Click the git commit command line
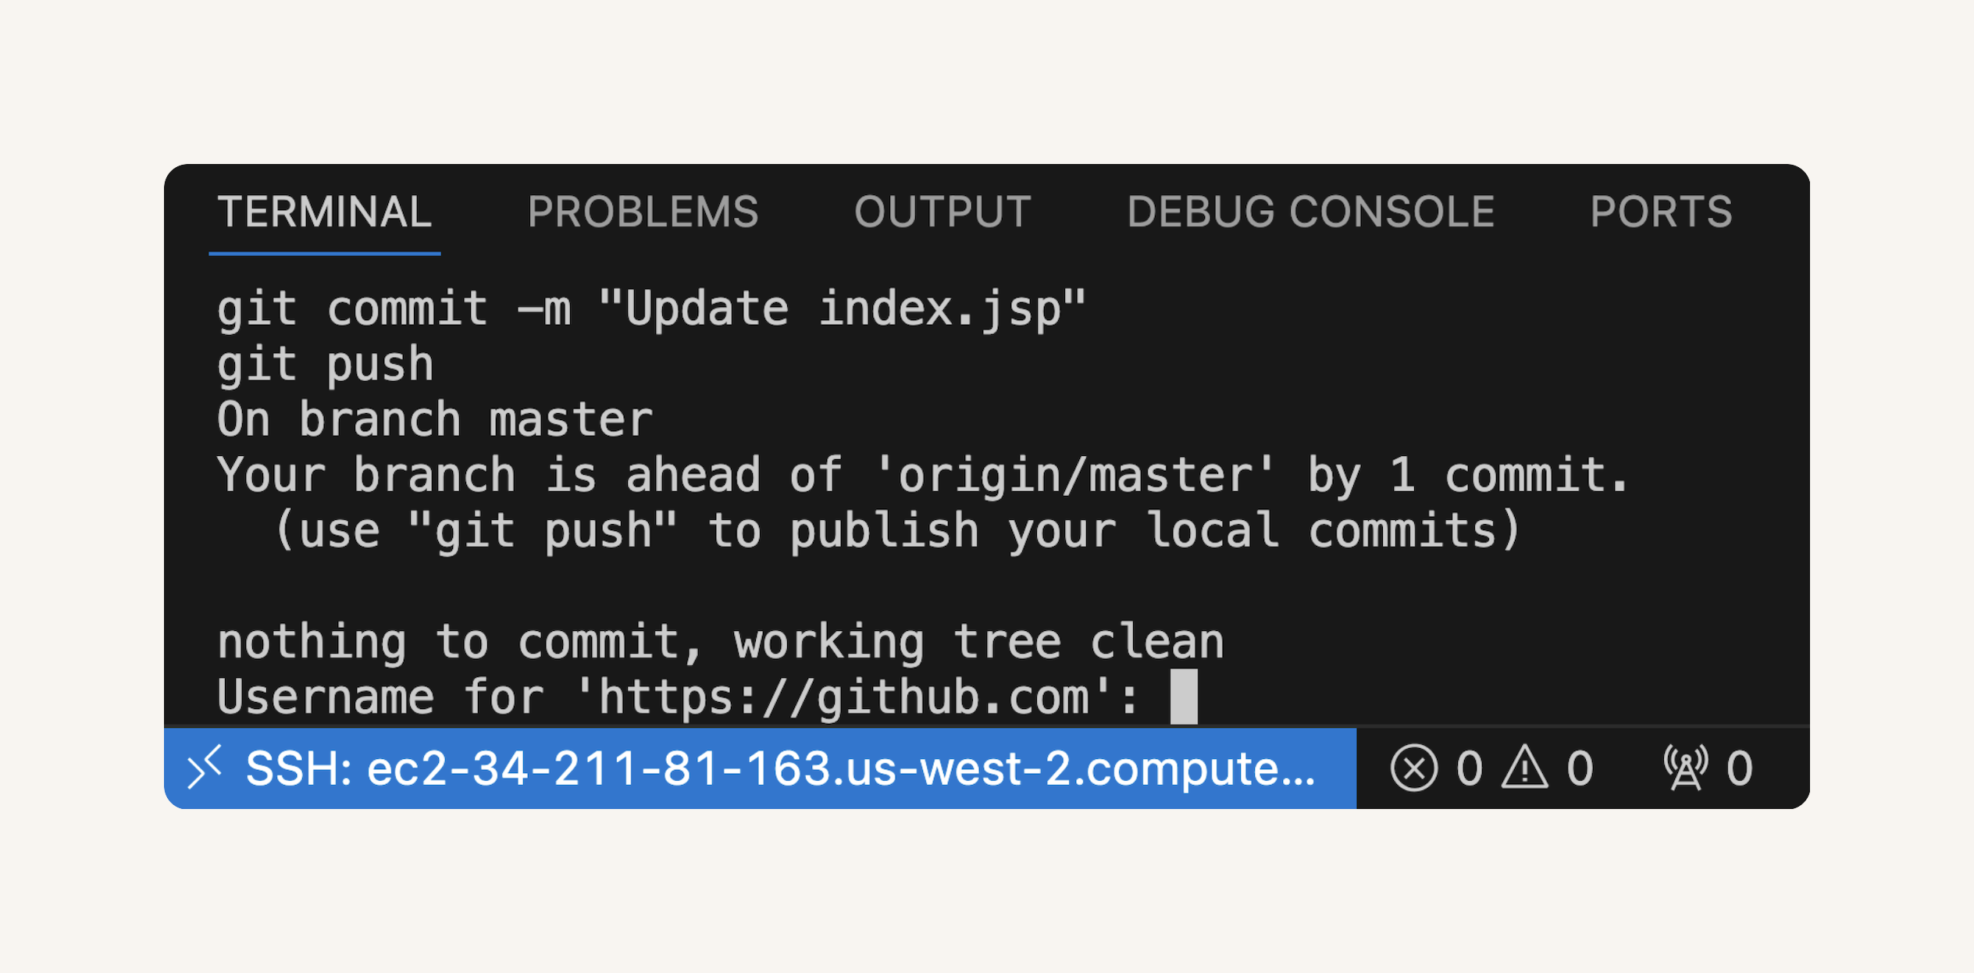Viewport: 1974px width, 973px height. click(651, 310)
